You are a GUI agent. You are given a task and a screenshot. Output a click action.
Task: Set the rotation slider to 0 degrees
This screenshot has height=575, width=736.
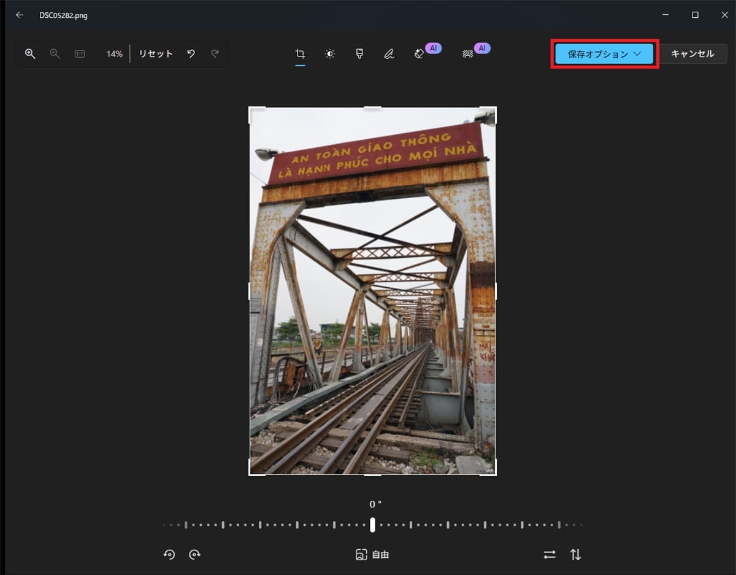point(373,525)
